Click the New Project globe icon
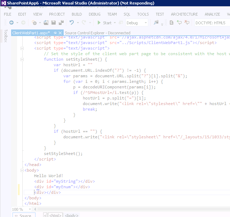 (34, 23)
